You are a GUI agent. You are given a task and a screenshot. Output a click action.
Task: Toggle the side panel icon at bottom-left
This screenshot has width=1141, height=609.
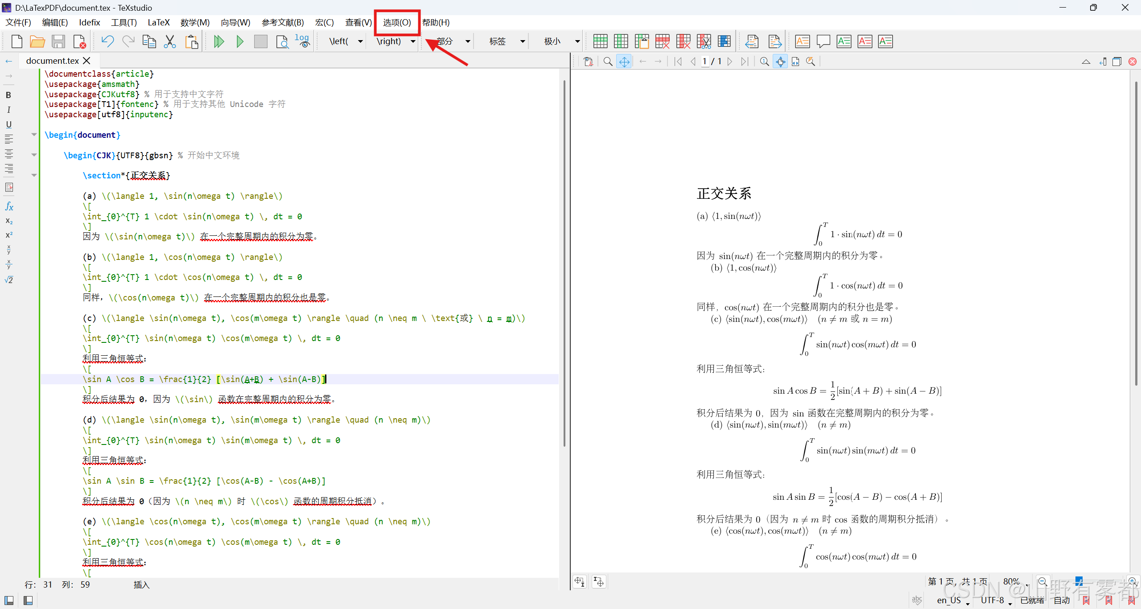(9, 600)
